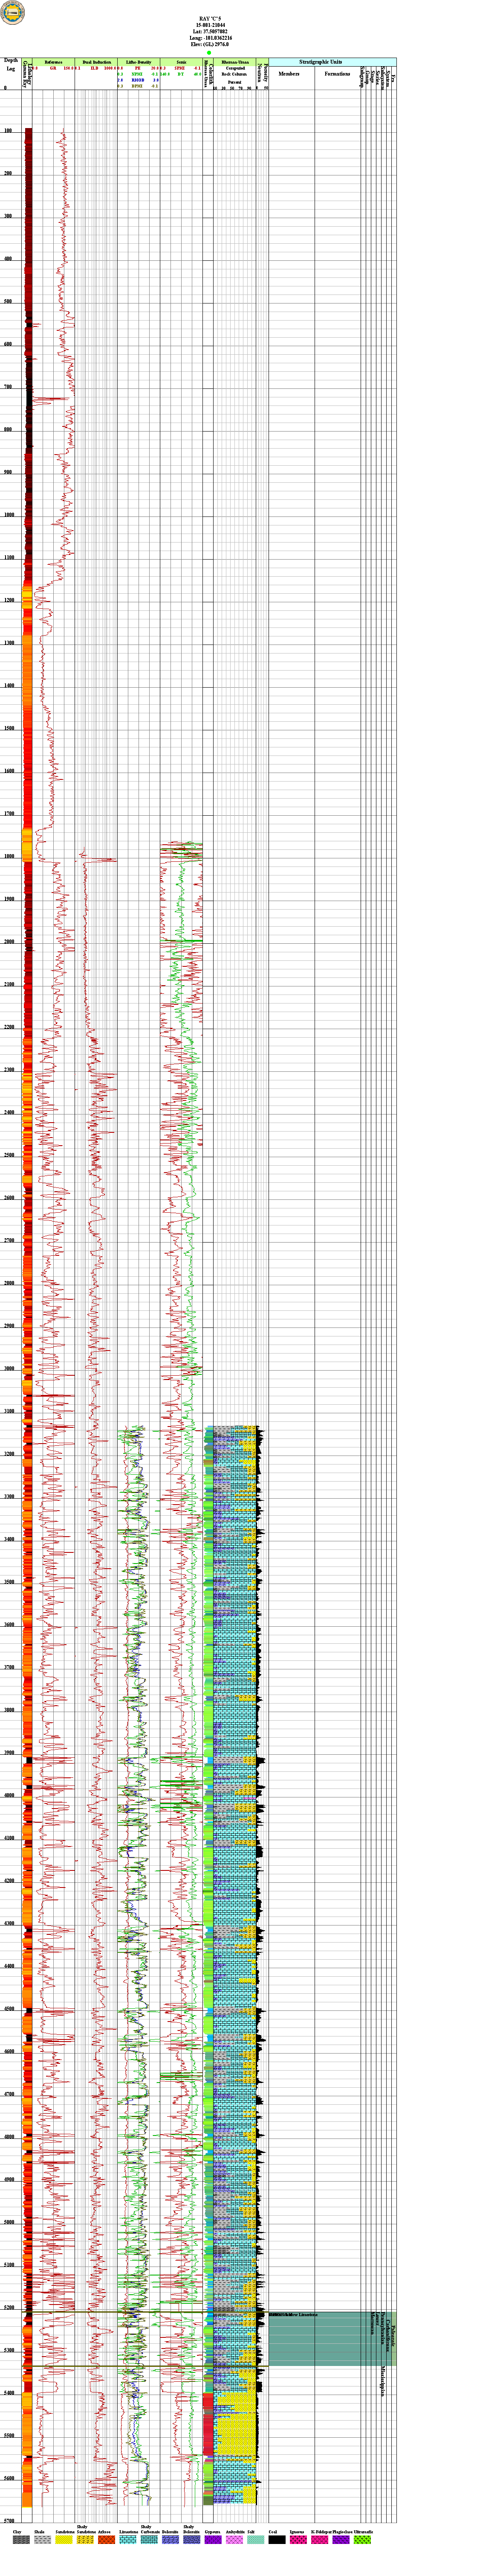Select the PE curve label
503x2576 pixels.
138,67
